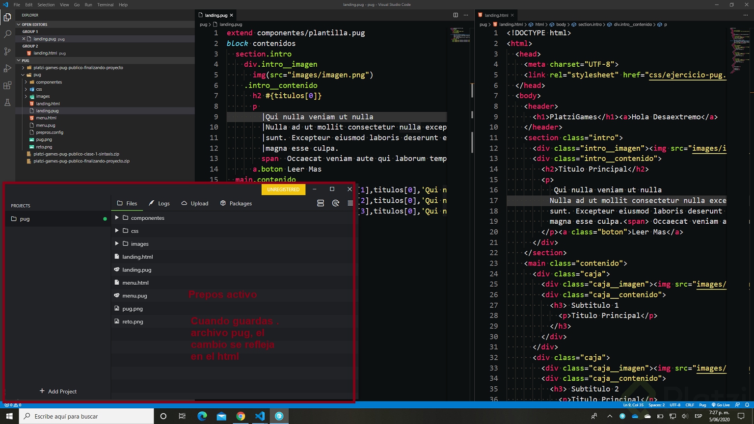Screen dimensions: 754x424
Task: Collapse the Open Editors section
Action: [34, 24]
